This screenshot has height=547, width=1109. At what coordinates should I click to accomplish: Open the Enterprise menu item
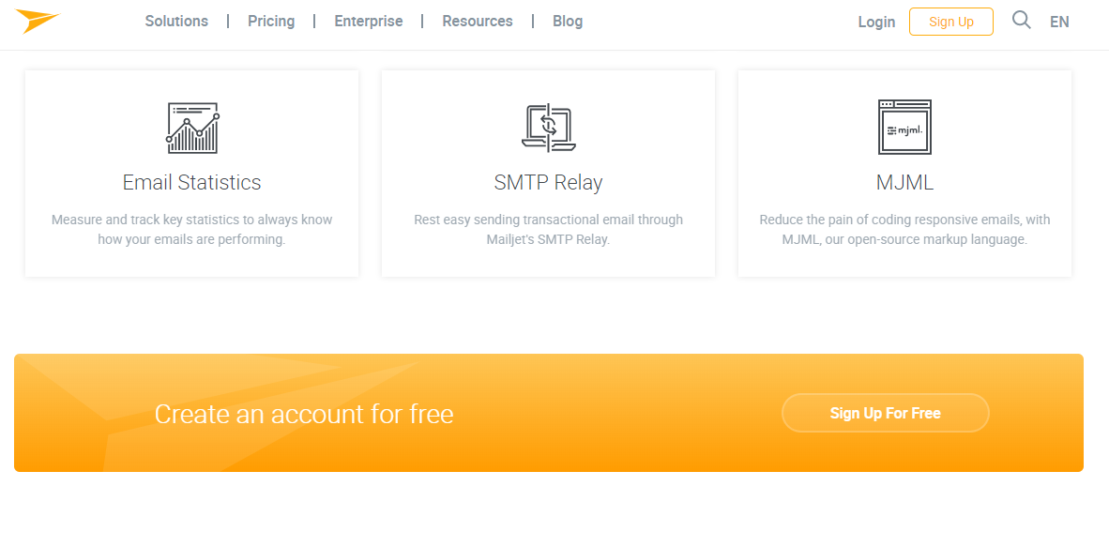[369, 22]
